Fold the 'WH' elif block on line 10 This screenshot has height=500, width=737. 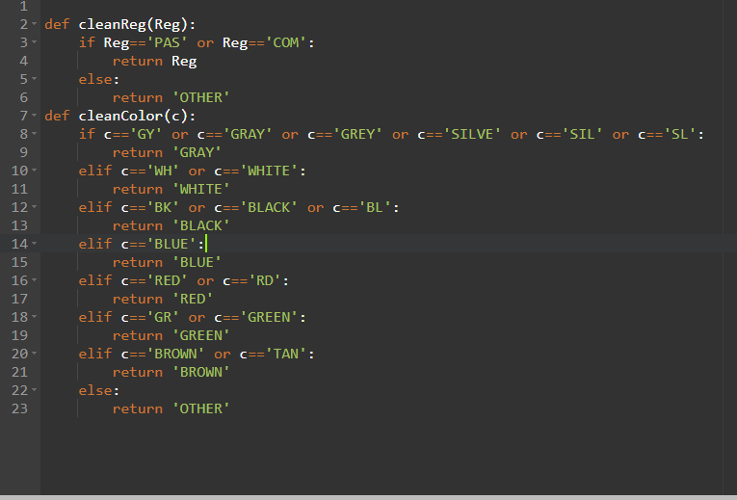coord(34,171)
